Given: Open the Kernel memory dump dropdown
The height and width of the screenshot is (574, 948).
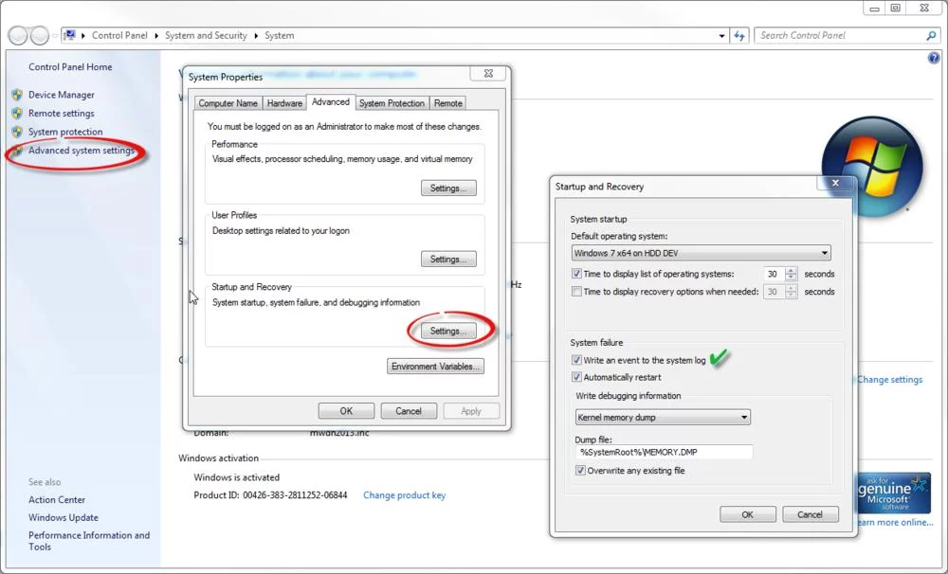Looking at the screenshot, I should coord(663,417).
